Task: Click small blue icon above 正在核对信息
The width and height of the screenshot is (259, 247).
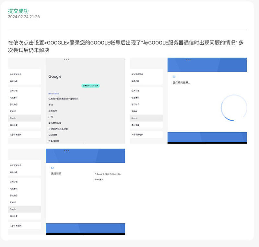Action: tap(174, 76)
